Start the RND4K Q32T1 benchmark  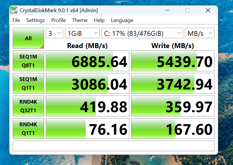click(x=28, y=106)
